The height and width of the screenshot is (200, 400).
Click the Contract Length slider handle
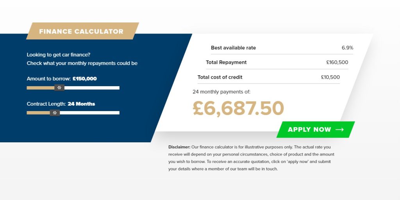(55, 113)
